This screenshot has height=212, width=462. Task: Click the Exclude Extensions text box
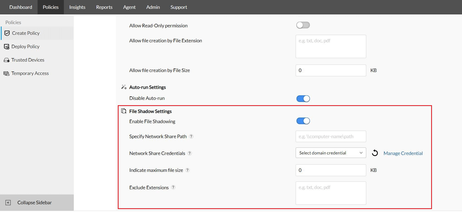click(x=331, y=193)
